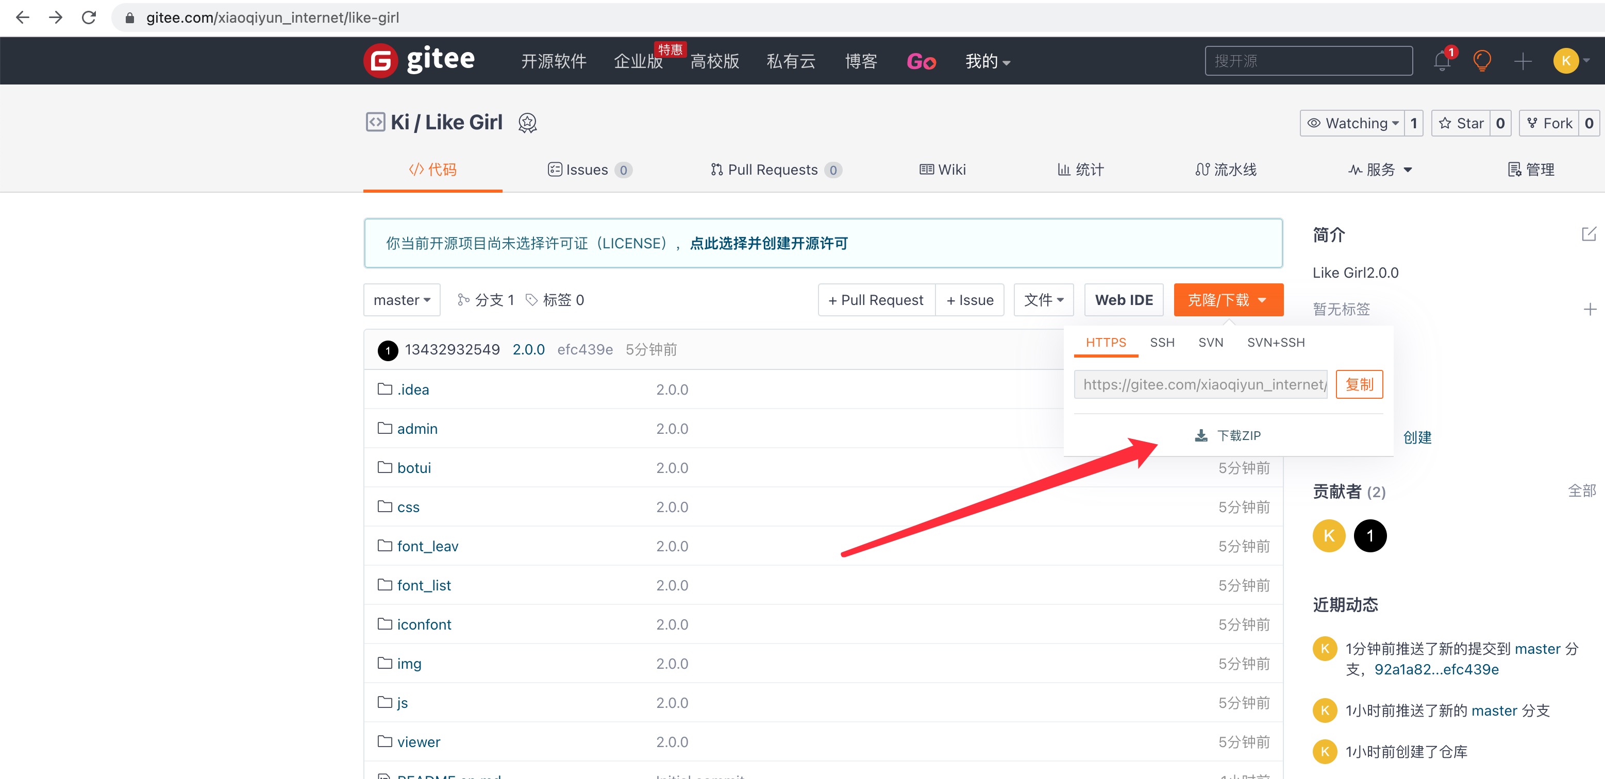Expand the 文件 dropdown
Screen dimensions: 1605x779
click(x=1043, y=299)
